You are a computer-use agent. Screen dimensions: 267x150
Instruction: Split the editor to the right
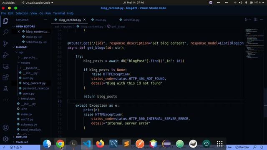click(256, 20)
